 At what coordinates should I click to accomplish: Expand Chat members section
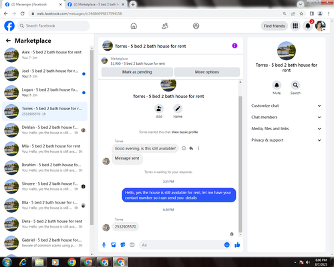[286, 117]
